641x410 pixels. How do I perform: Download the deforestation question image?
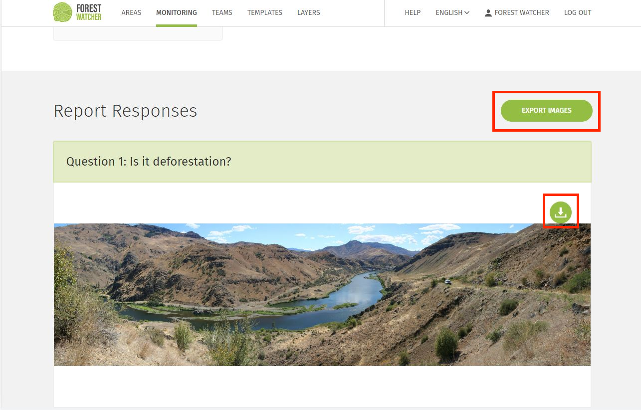pos(560,212)
